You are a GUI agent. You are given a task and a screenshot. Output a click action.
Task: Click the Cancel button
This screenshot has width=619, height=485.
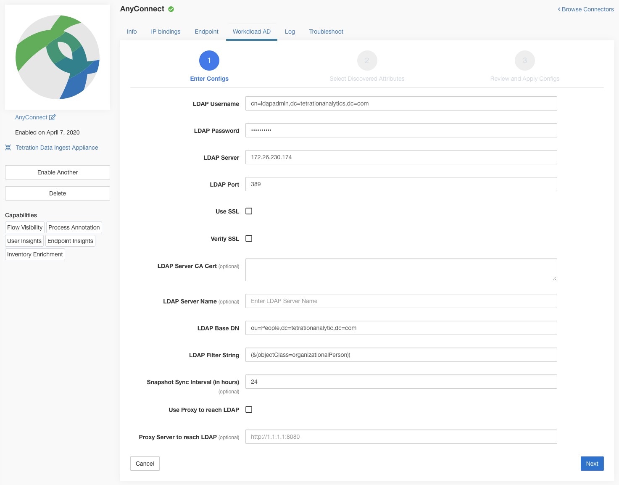[x=145, y=464]
